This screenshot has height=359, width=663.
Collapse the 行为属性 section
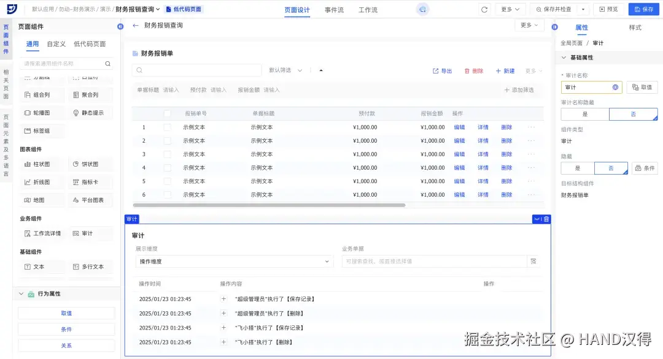(21, 293)
